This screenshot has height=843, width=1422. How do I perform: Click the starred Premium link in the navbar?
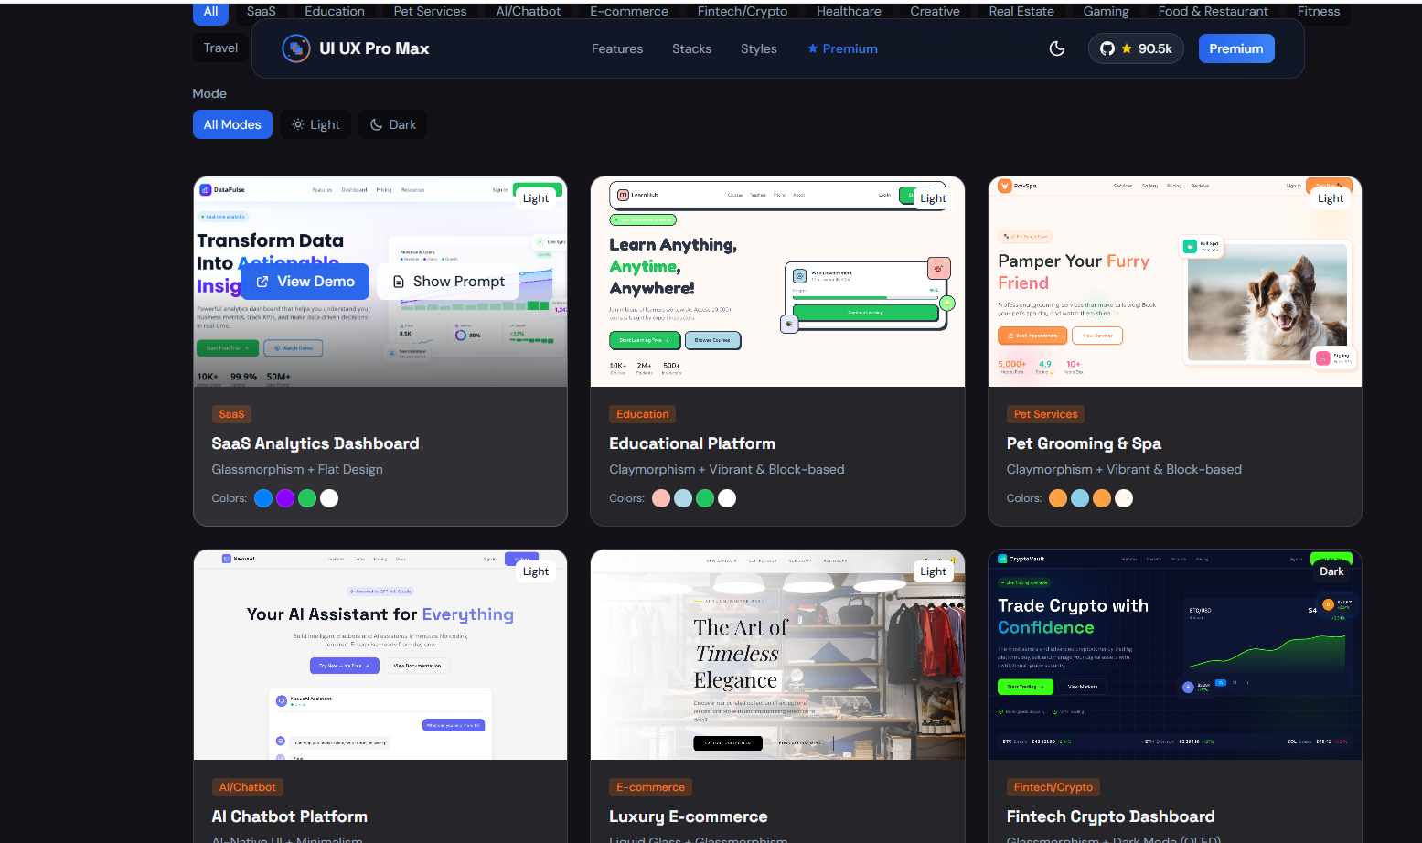point(842,48)
